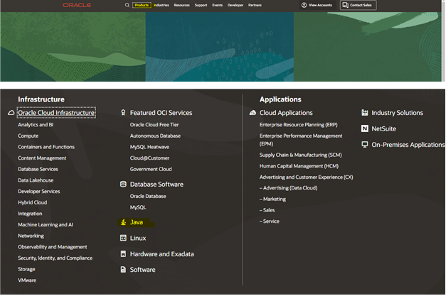The width and height of the screenshot is (446, 296).
Task: Open the Resources menu
Action: pyautogui.click(x=182, y=5)
